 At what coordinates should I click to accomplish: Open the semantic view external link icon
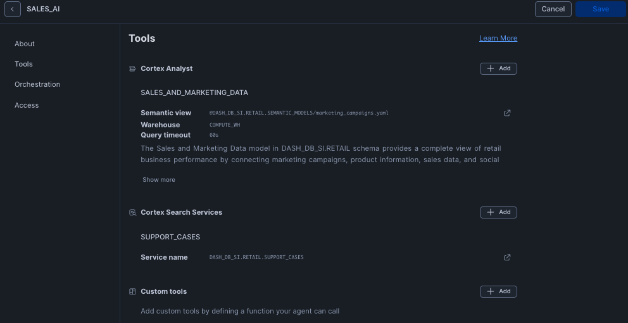507,113
